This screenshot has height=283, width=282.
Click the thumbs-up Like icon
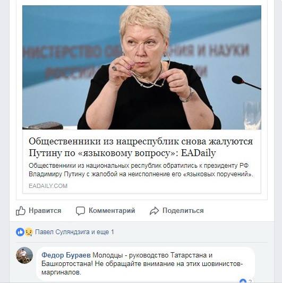pyautogui.click(x=20, y=211)
